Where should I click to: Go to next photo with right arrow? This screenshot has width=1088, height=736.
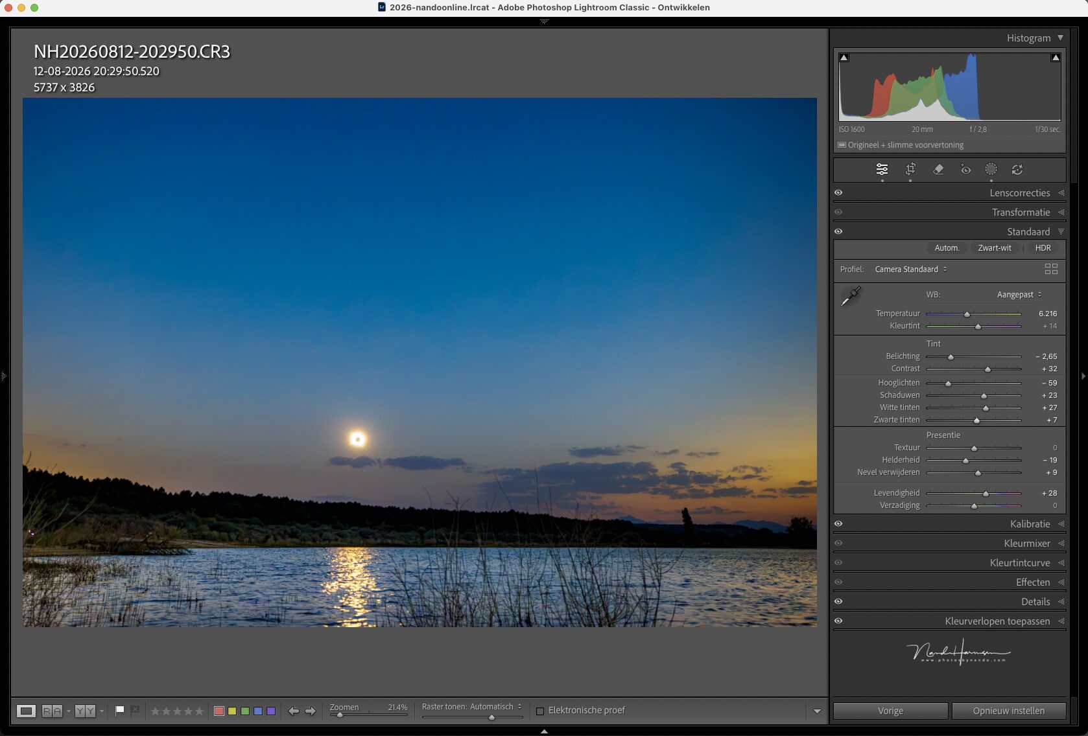tap(311, 711)
